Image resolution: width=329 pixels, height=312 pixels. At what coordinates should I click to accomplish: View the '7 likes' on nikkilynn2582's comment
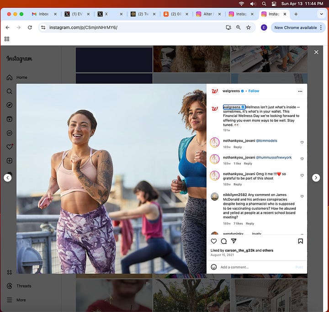(x=238, y=223)
